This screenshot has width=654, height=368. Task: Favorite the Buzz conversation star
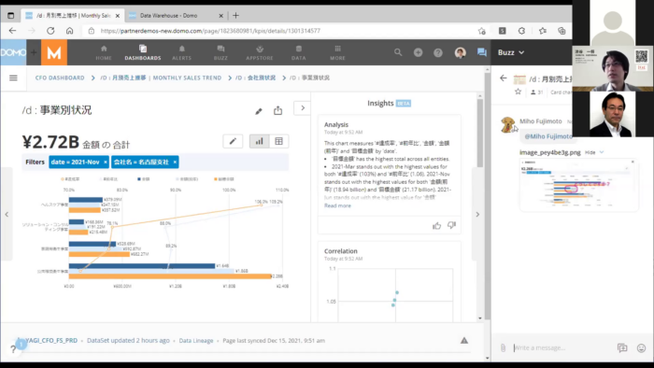coord(518,92)
